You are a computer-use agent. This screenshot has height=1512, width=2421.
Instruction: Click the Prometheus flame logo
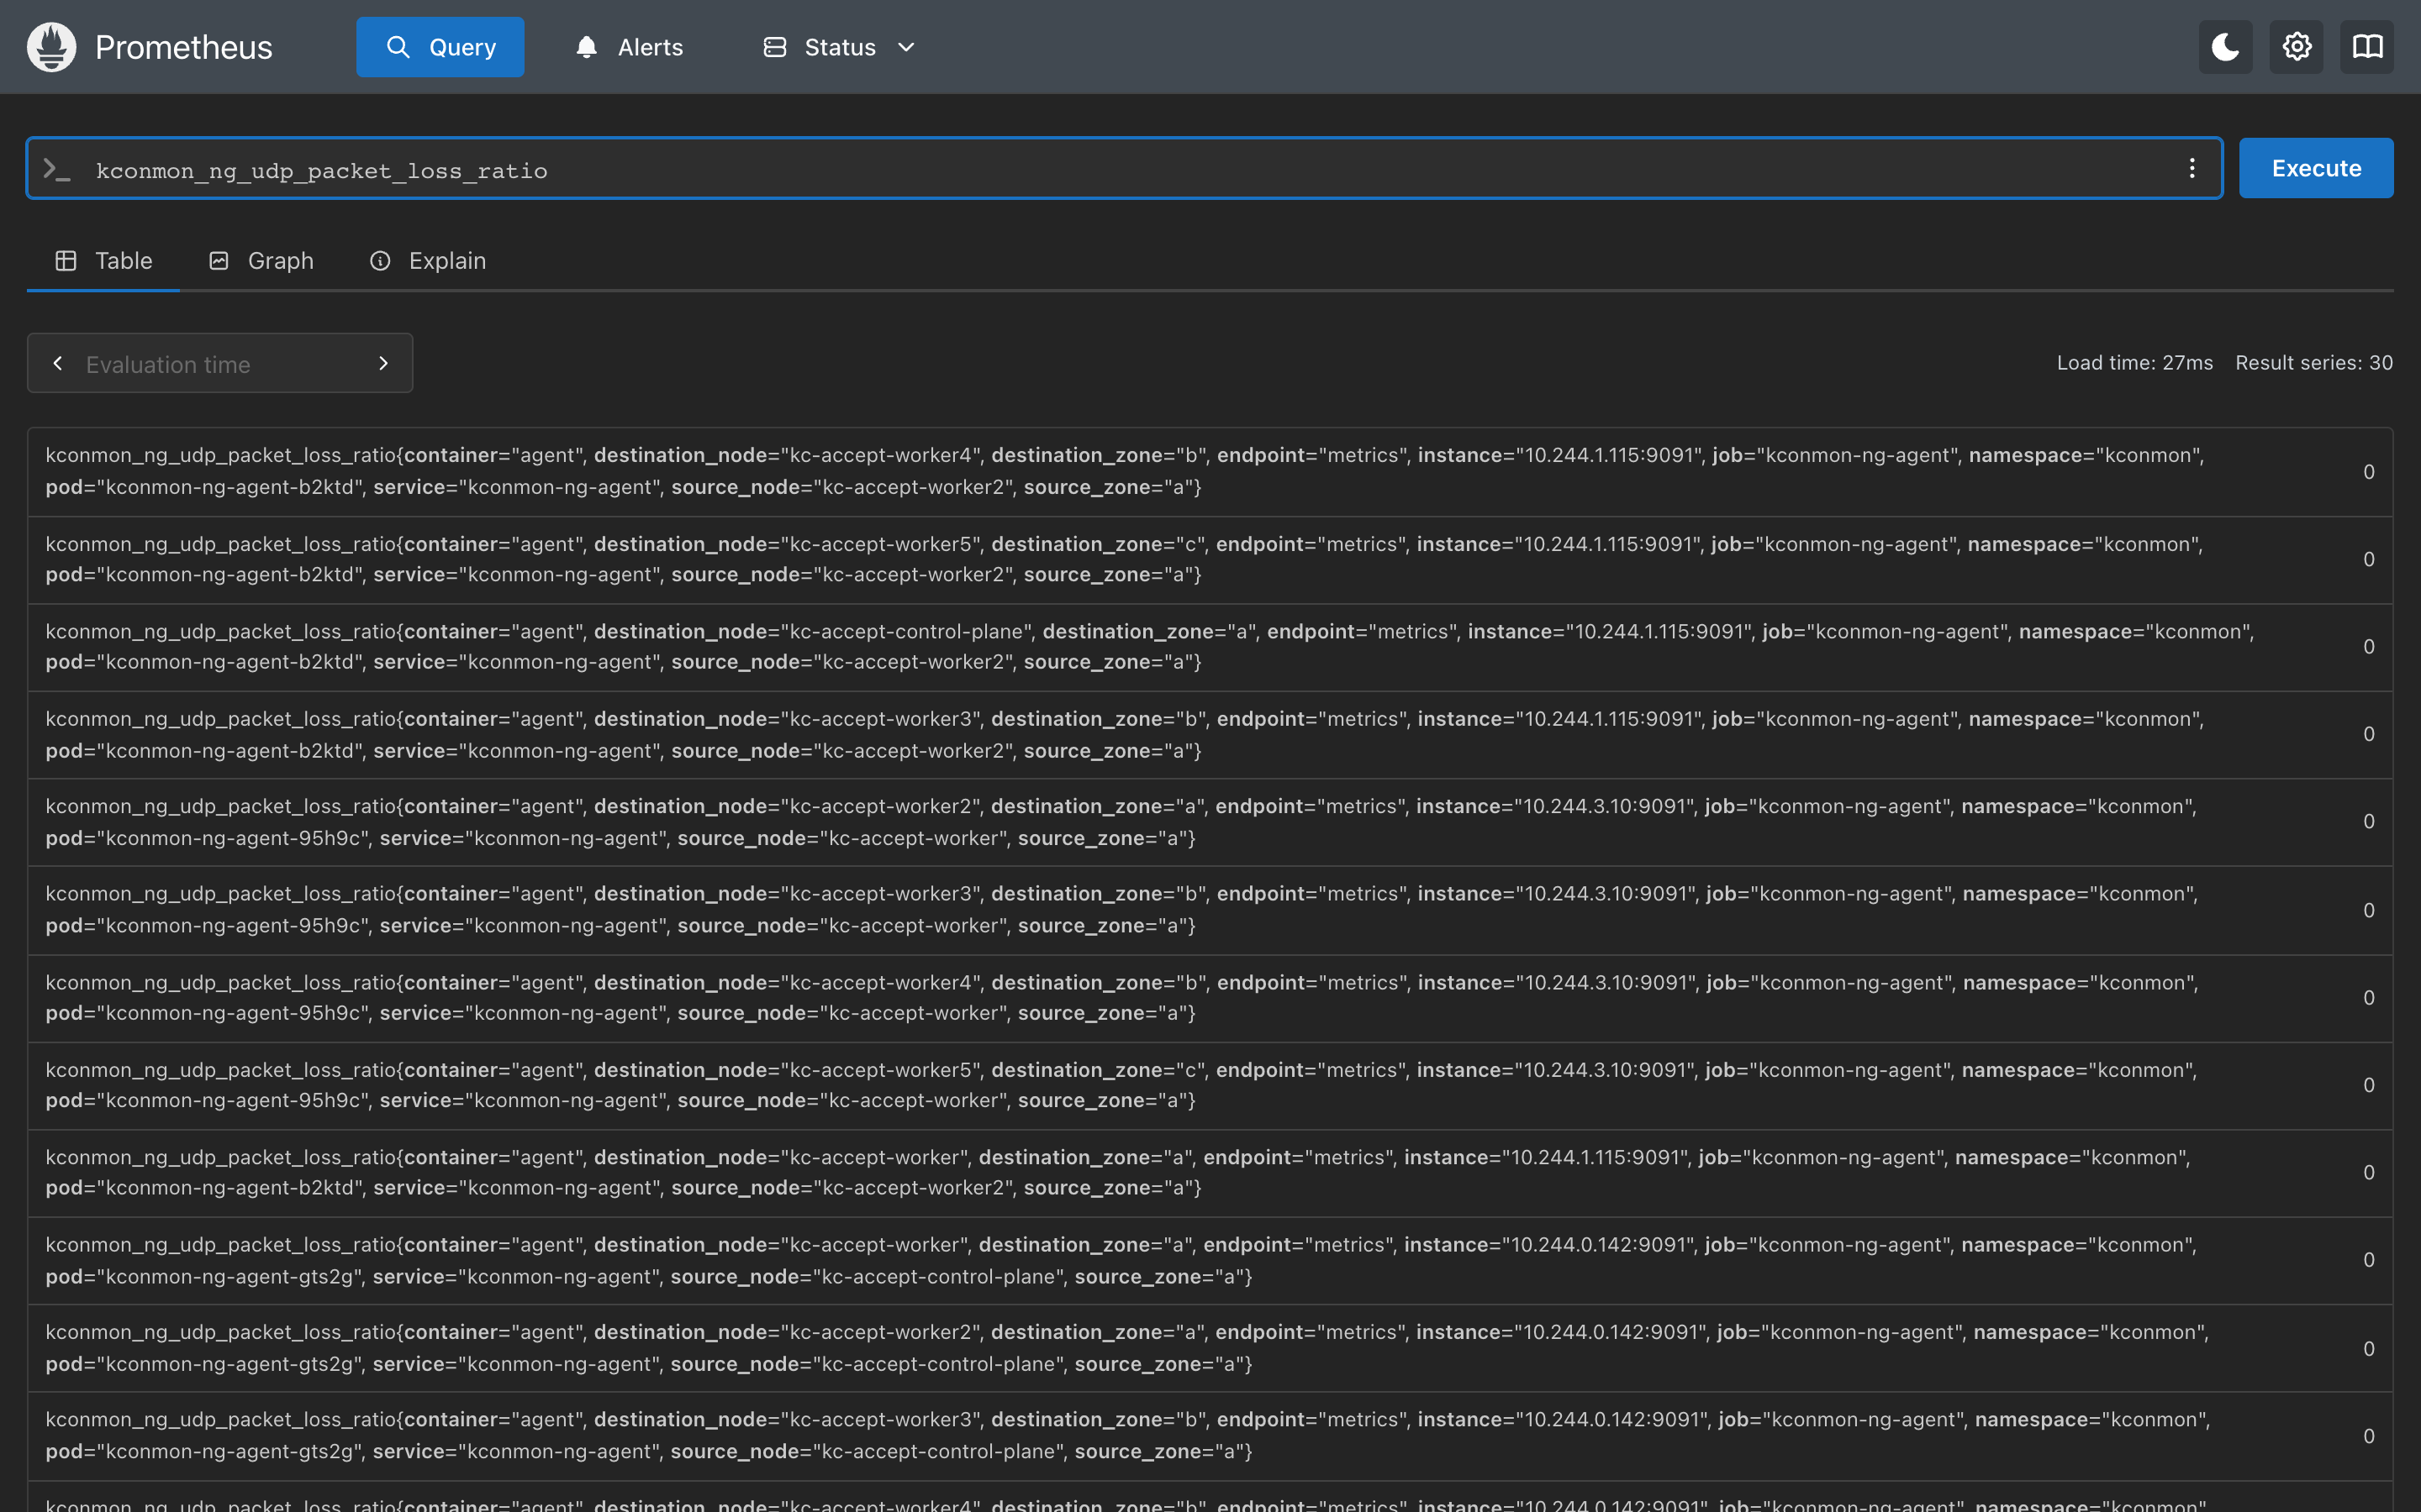click(x=51, y=47)
